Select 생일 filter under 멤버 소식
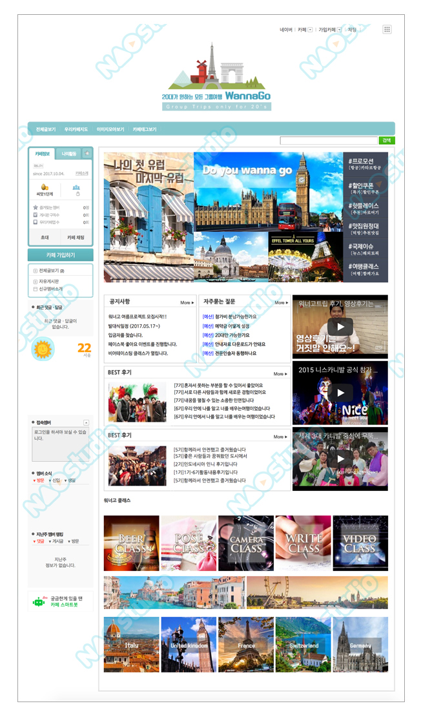421x717 pixels. point(70,481)
